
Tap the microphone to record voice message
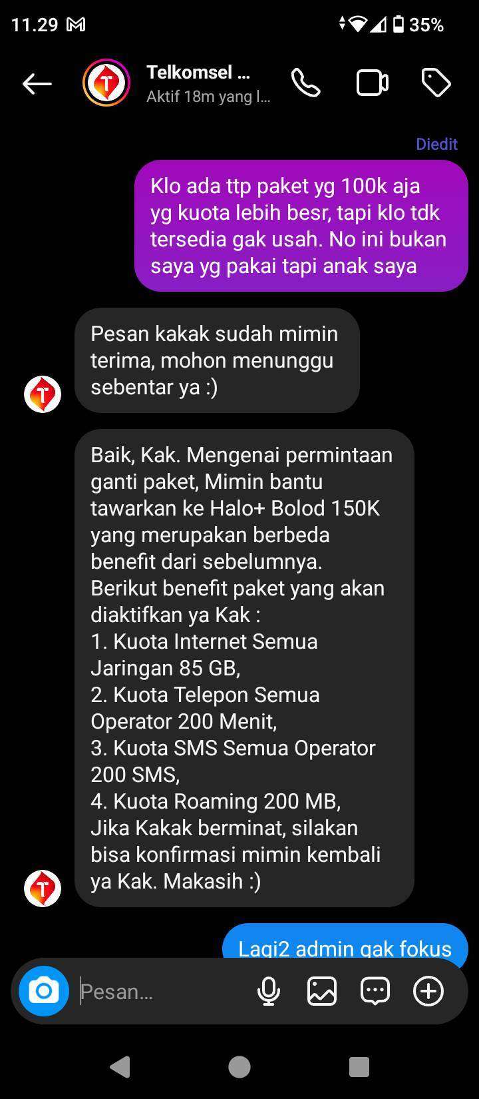click(x=269, y=991)
